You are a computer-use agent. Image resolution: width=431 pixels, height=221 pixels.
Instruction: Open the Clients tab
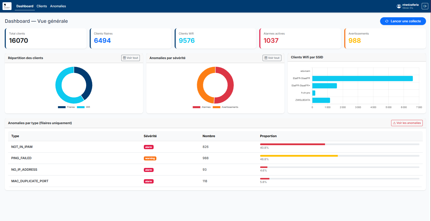[42, 6]
